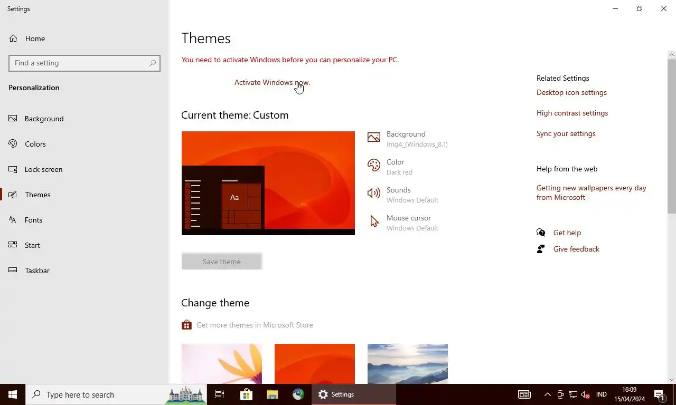This screenshot has height=405, width=676.
Task: Click the Colors sidebar palette icon
Action: pyautogui.click(x=13, y=144)
